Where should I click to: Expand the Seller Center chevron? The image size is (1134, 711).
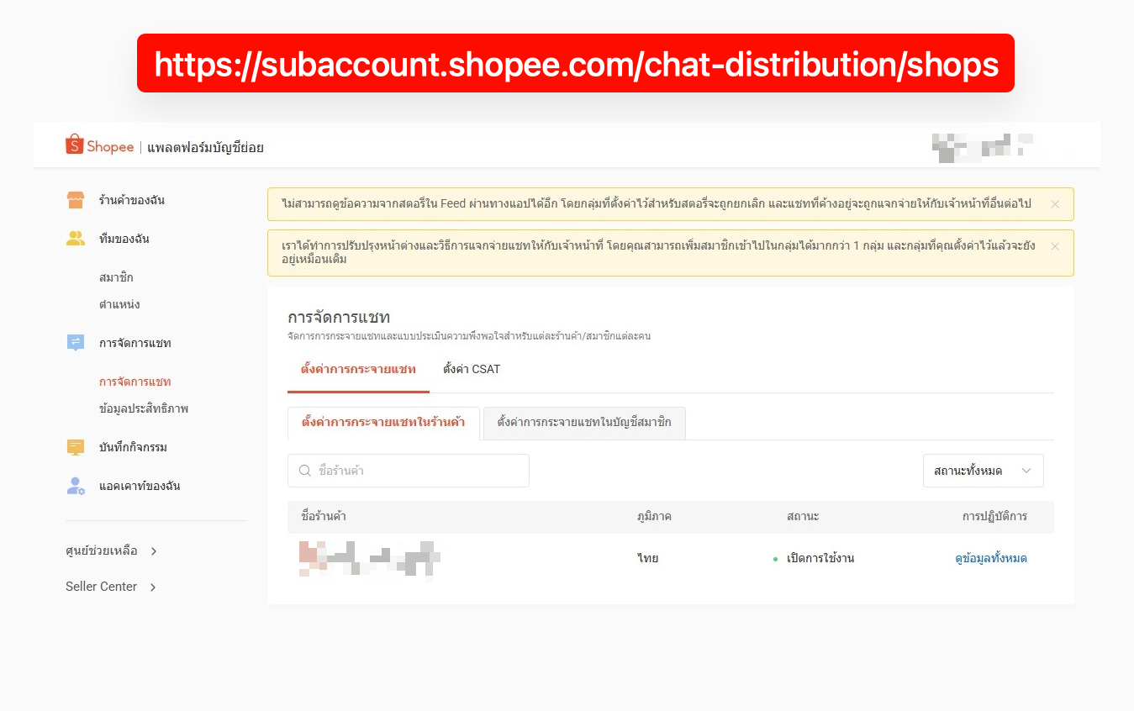[152, 587]
